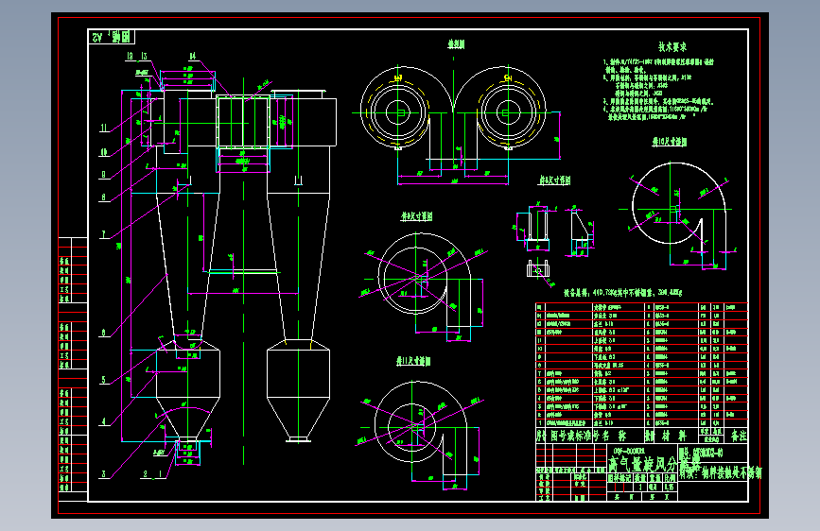Image resolution: width=820 pixels, height=531 pixels.
Task: Select part callout number 12 at top left
Action: (130, 56)
